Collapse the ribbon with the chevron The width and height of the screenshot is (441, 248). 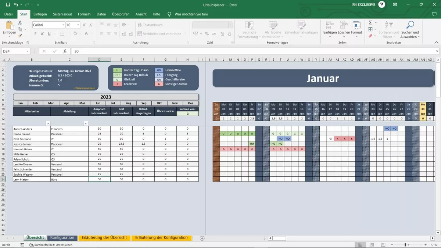437,43
